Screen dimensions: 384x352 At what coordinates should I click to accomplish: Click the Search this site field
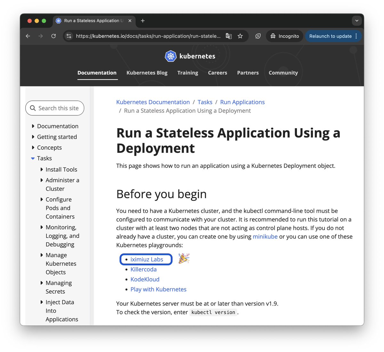coord(55,108)
